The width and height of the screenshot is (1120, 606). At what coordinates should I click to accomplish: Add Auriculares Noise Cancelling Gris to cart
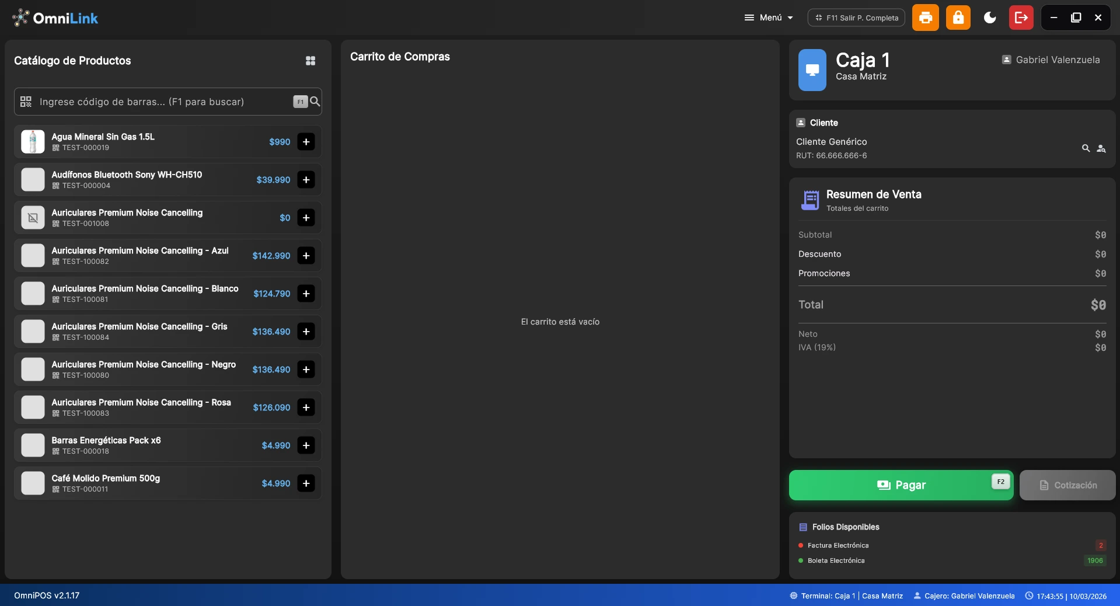306,332
